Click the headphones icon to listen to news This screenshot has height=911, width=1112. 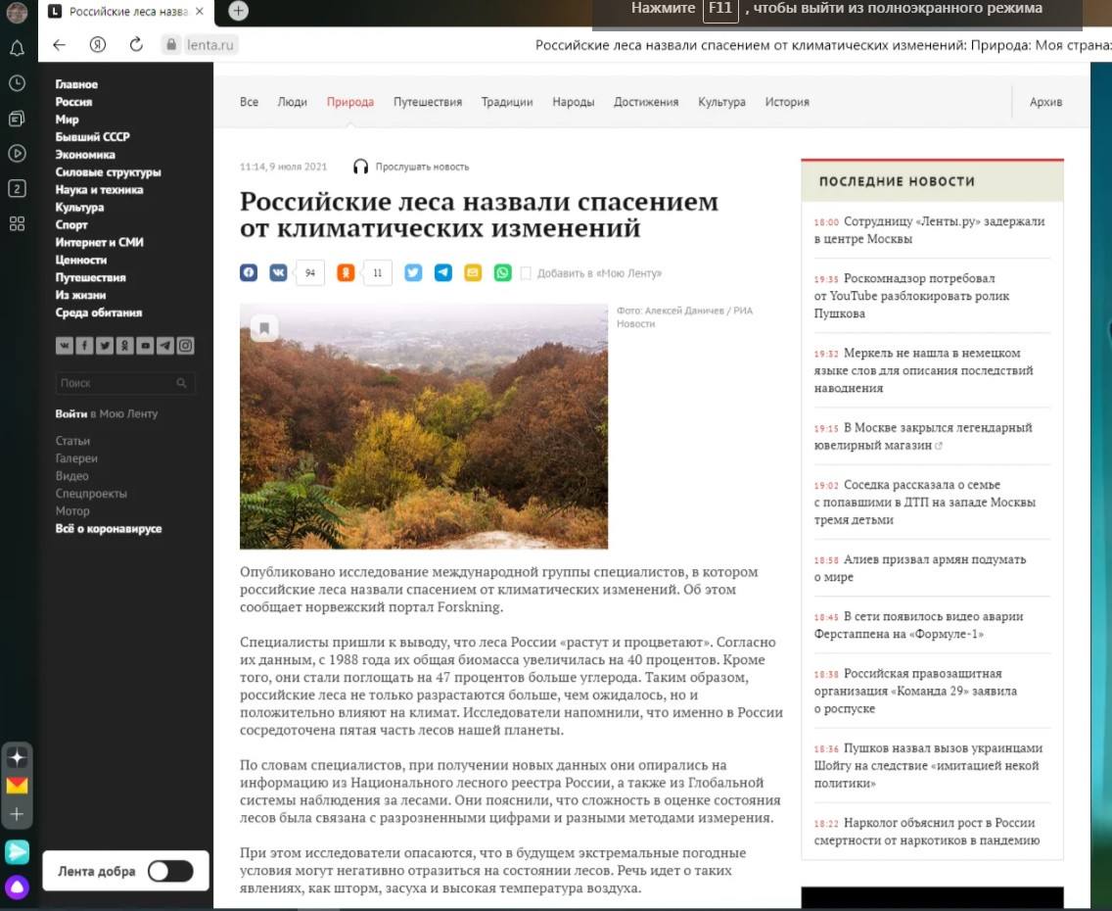(361, 167)
